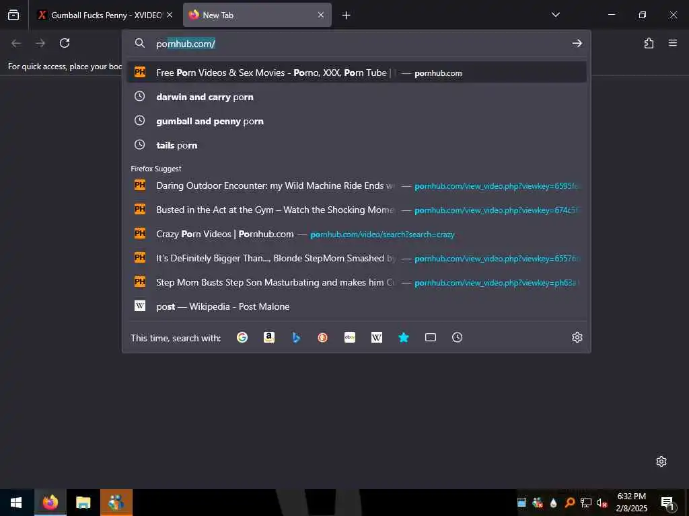Search in History clock icon
Image resolution: width=689 pixels, height=516 pixels.
pyautogui.click(x=457, y=337)
